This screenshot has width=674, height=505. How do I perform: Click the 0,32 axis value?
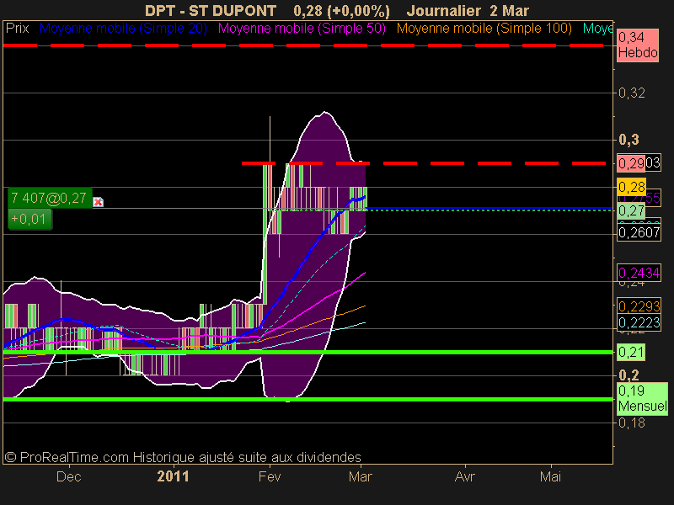(631, 93)
